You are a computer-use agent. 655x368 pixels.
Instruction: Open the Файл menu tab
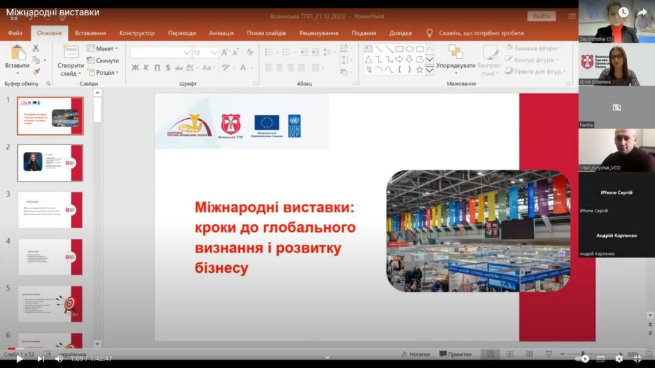pyautogui.click(x=15, y=33)
